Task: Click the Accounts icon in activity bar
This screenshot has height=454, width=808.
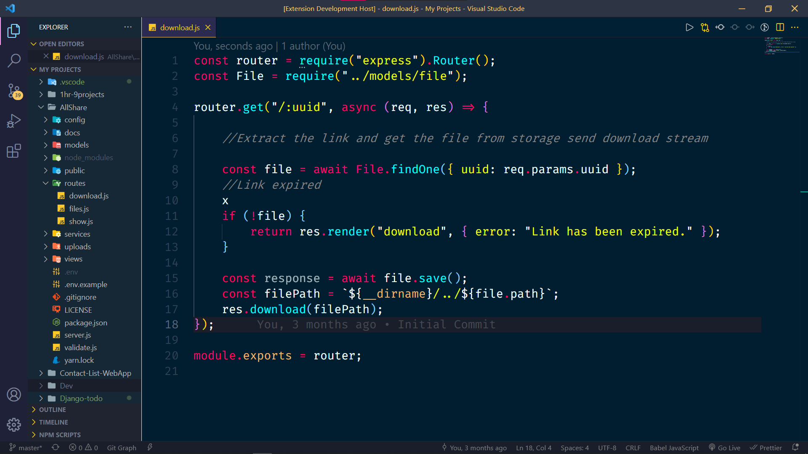Action: coord(14,395)
